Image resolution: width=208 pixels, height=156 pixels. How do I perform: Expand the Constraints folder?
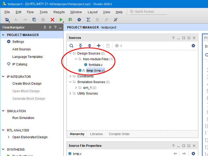(70, 76)
